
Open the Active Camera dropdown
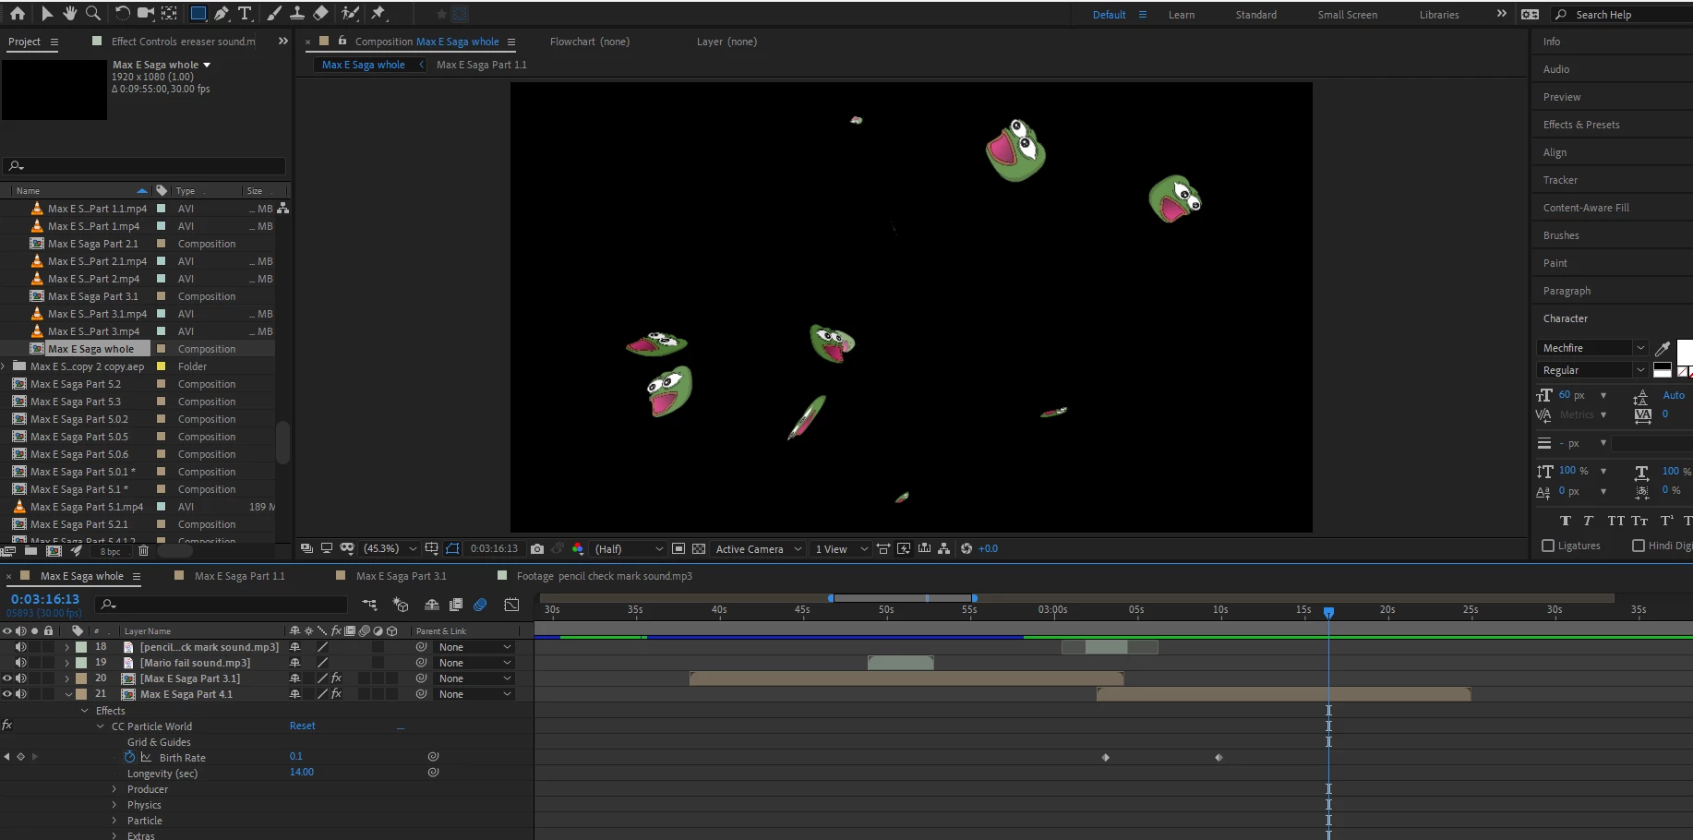(x=758, y=548)
